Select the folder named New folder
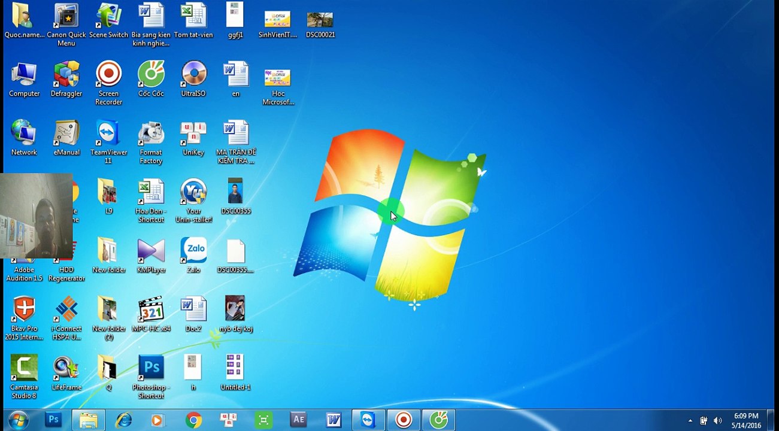 pyautogui.click(x=108, y=255)
